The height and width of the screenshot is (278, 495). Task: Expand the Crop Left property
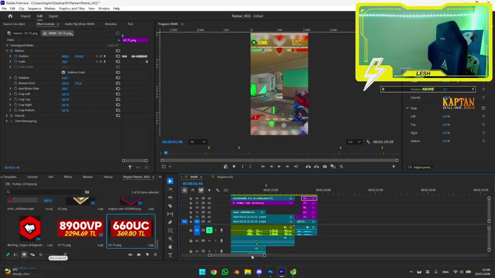(x=10, y=94)
